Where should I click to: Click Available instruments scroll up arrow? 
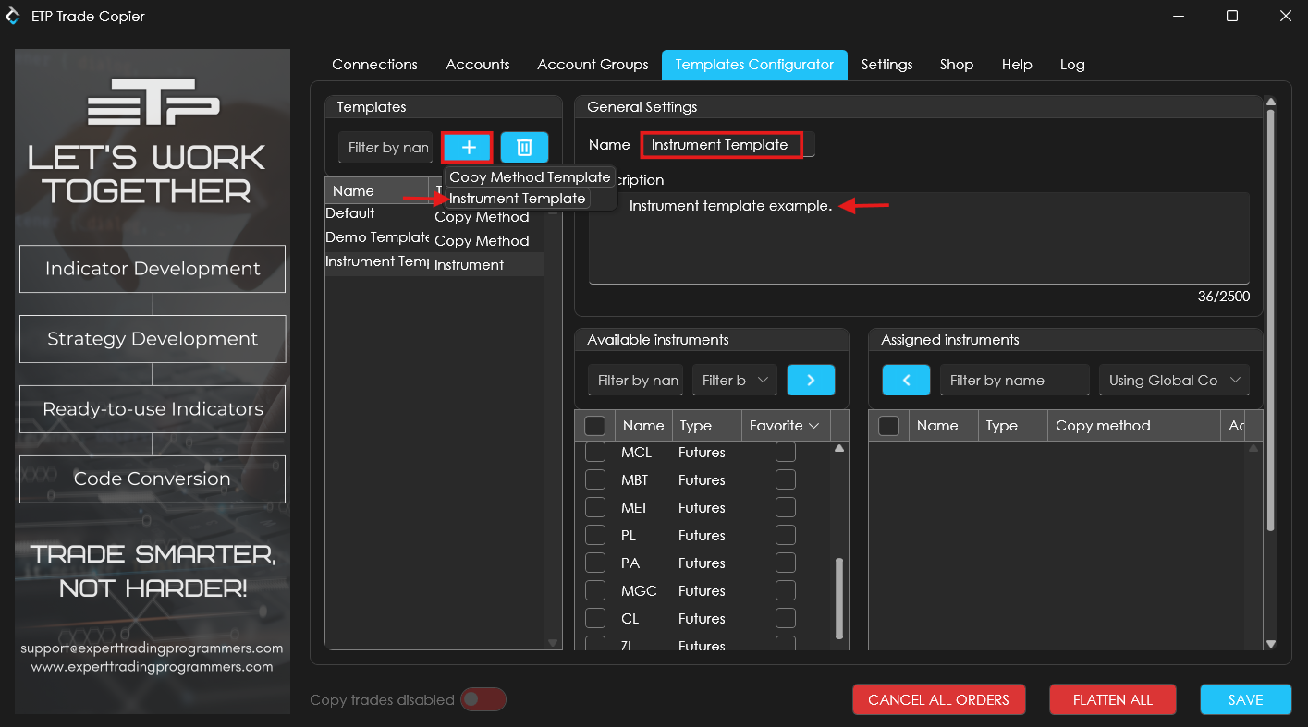pyautogui.click(x=839, y=448)
